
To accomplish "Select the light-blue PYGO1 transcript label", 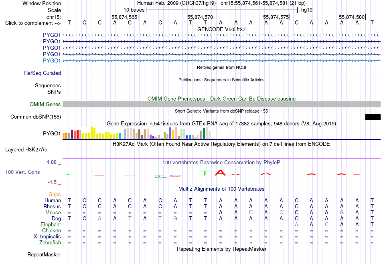I will pos(52,60).
